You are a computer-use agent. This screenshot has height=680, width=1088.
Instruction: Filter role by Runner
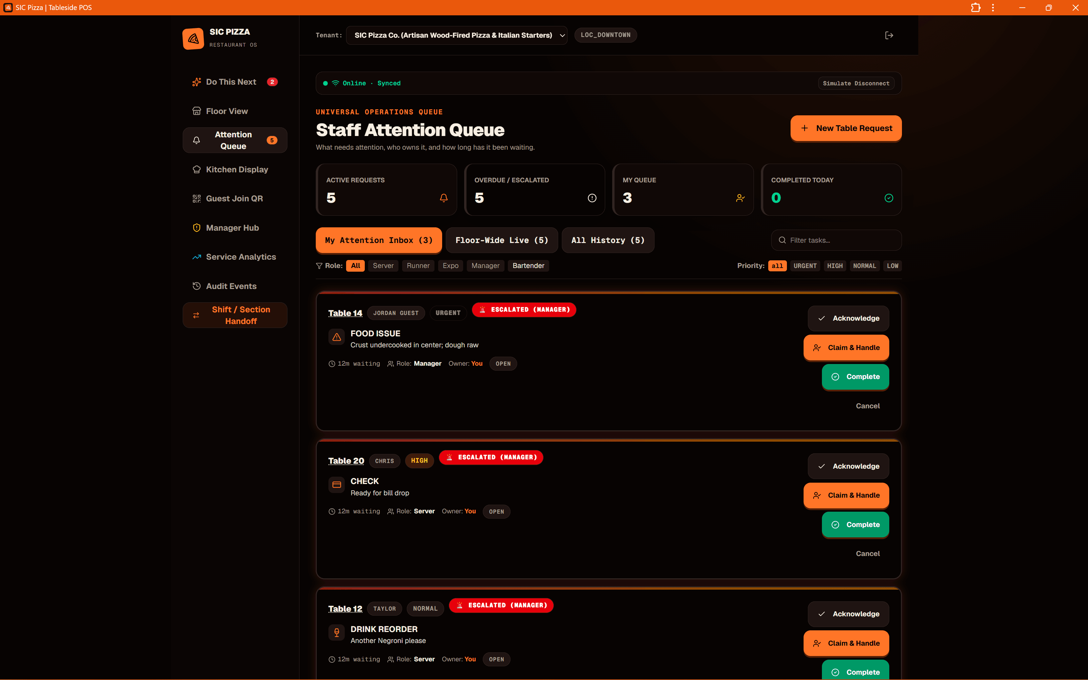pos(418,266)
